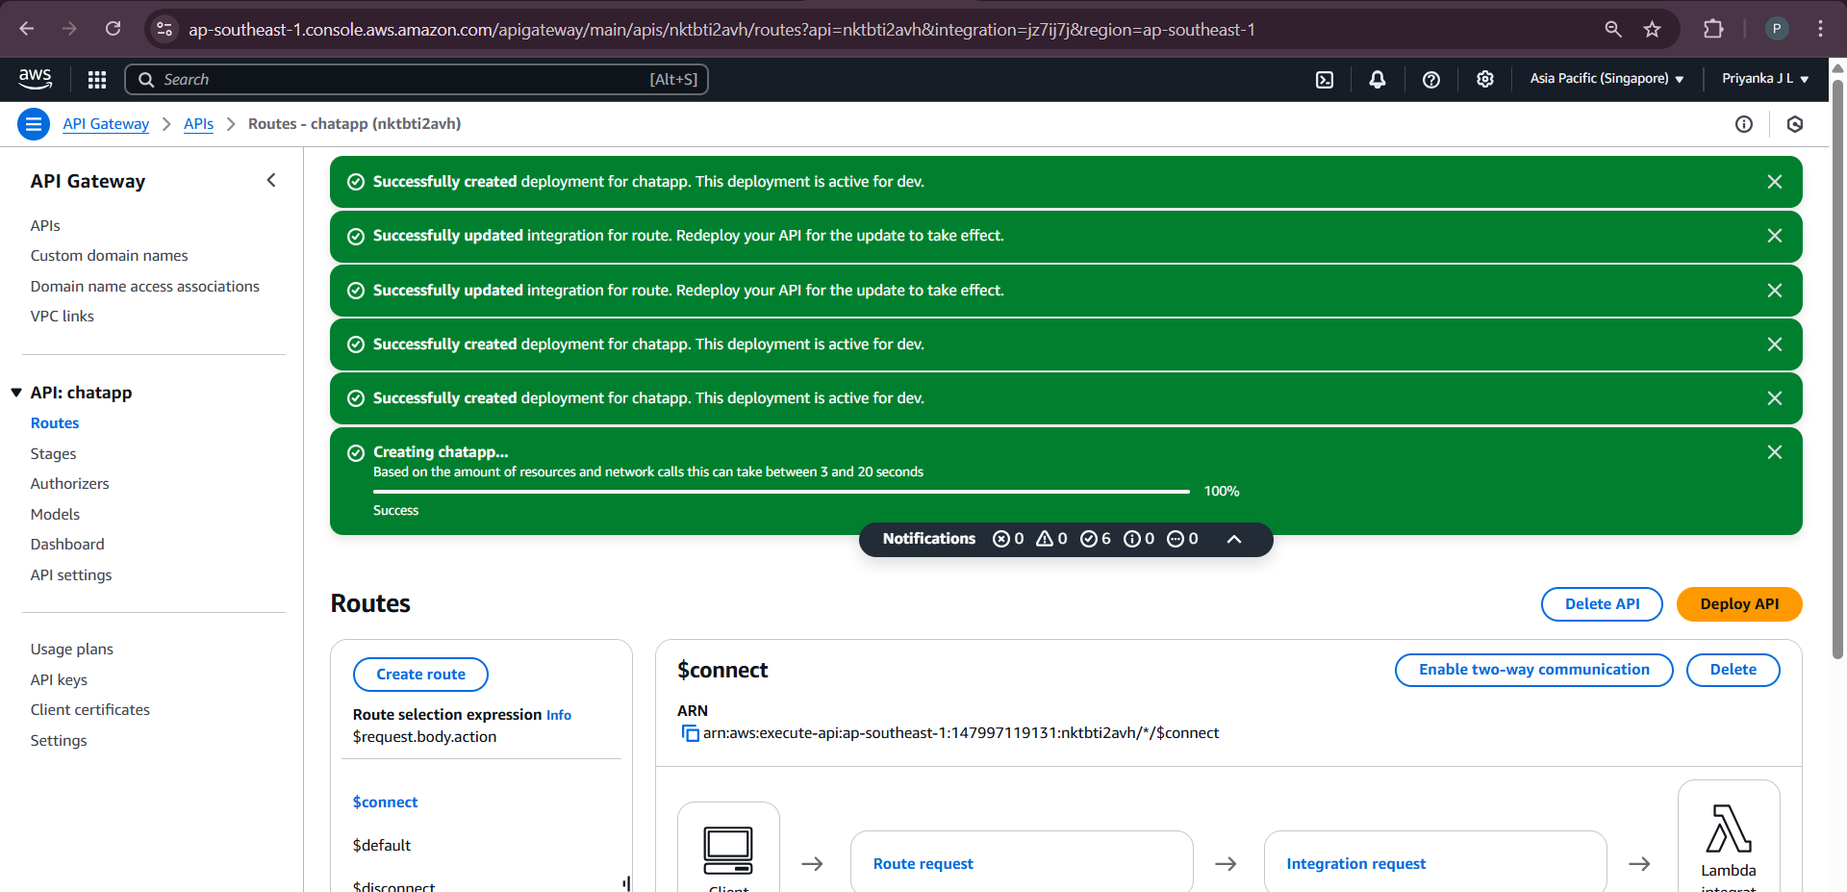Open the Route request box

(1022, 862)
